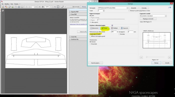The height and width of the screenshot is (97, 175).
Task: Click the Stampa button in dialog
Action: point(156,63)
